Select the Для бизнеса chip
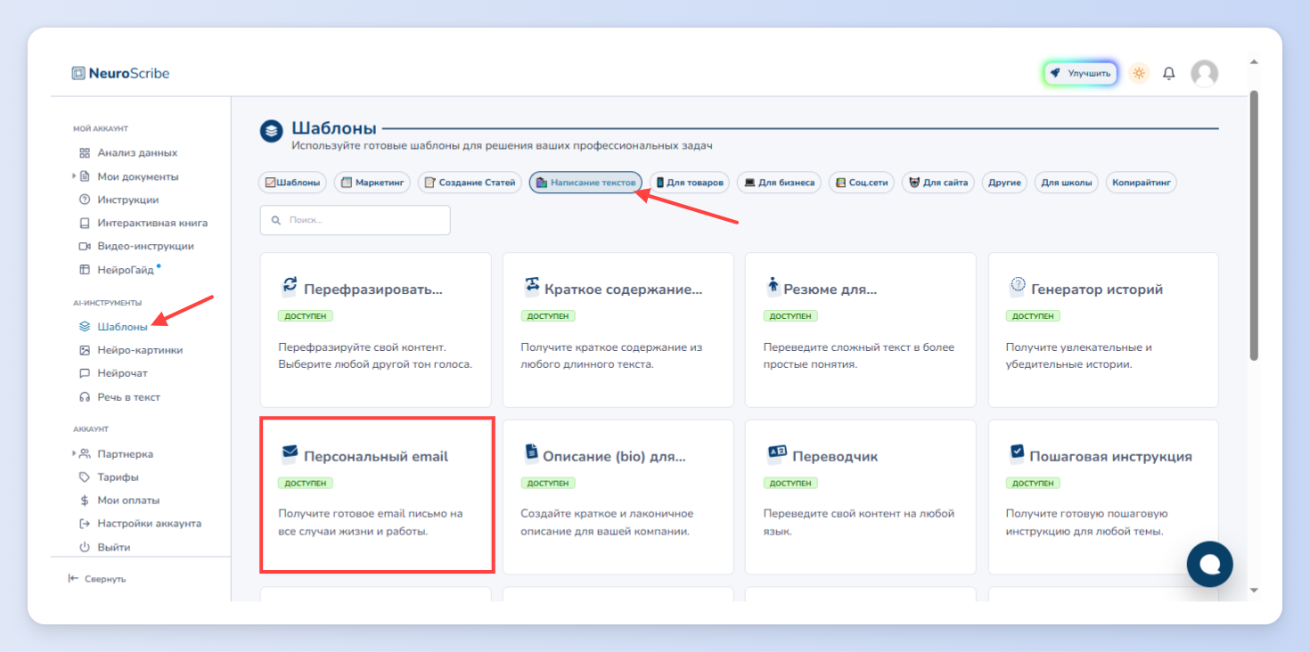This screenshot has height=652, width=1310. [779, 183]
